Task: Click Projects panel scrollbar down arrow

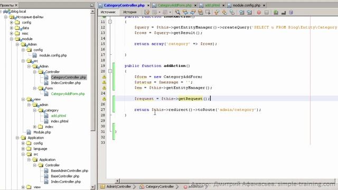Action: pos(93,187)
